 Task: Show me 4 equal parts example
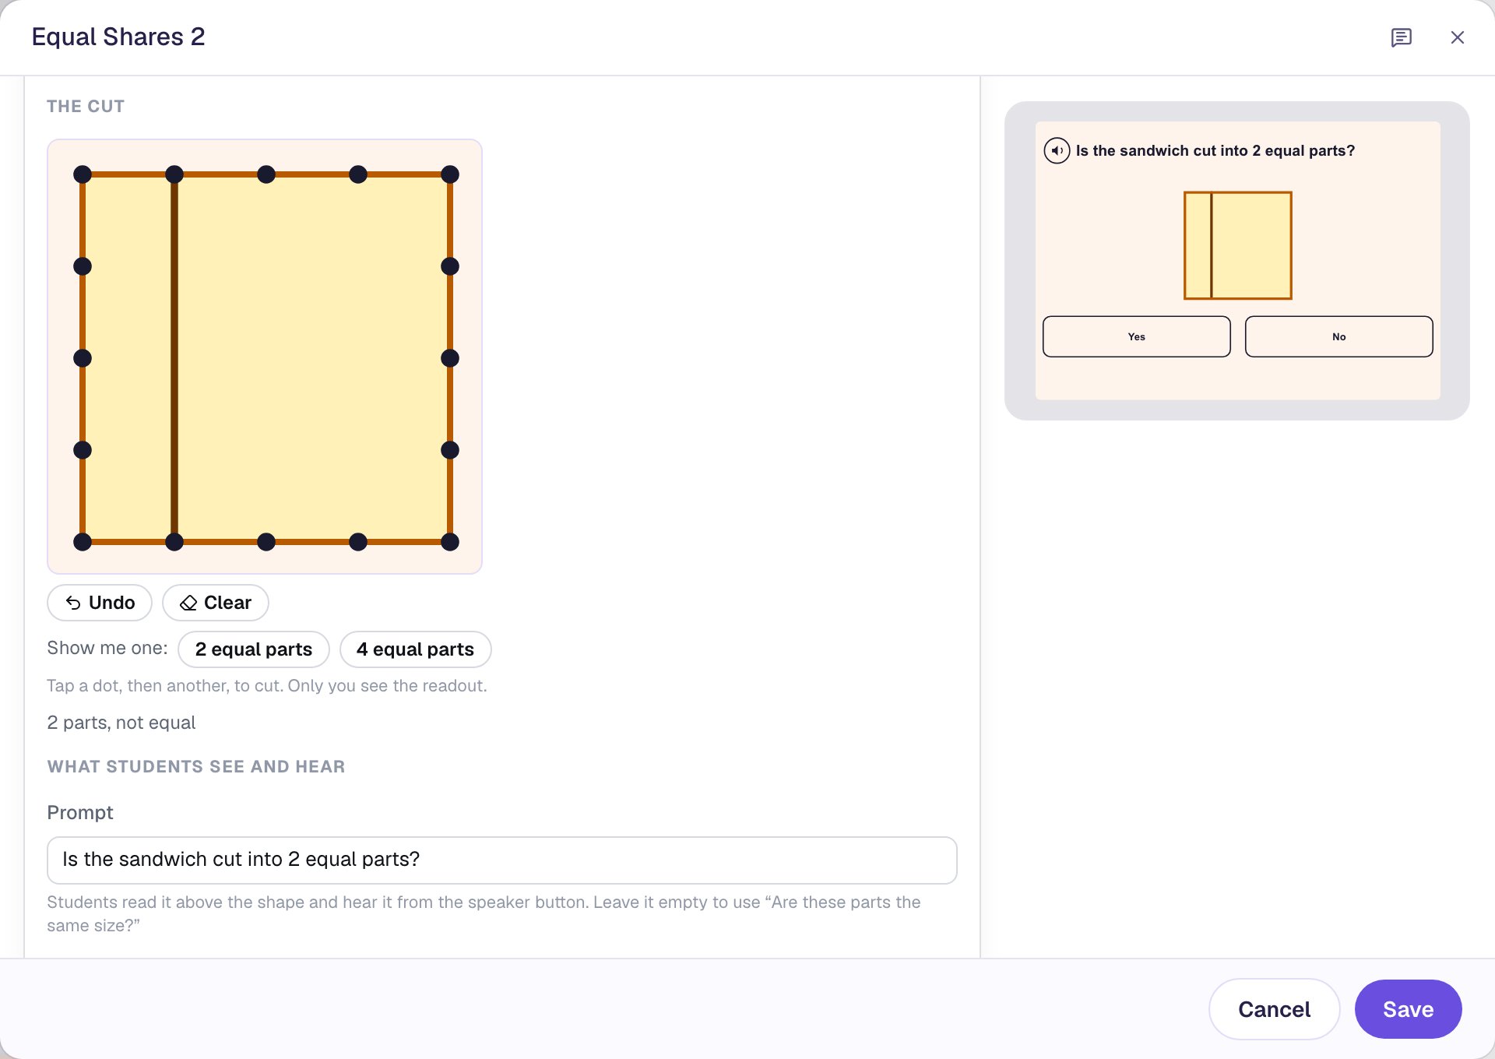[x=416, y=649]
